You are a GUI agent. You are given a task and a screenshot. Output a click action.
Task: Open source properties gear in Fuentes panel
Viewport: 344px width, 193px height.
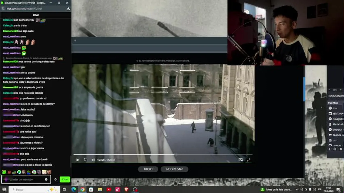pyautogui.click(x=341, y=149)
